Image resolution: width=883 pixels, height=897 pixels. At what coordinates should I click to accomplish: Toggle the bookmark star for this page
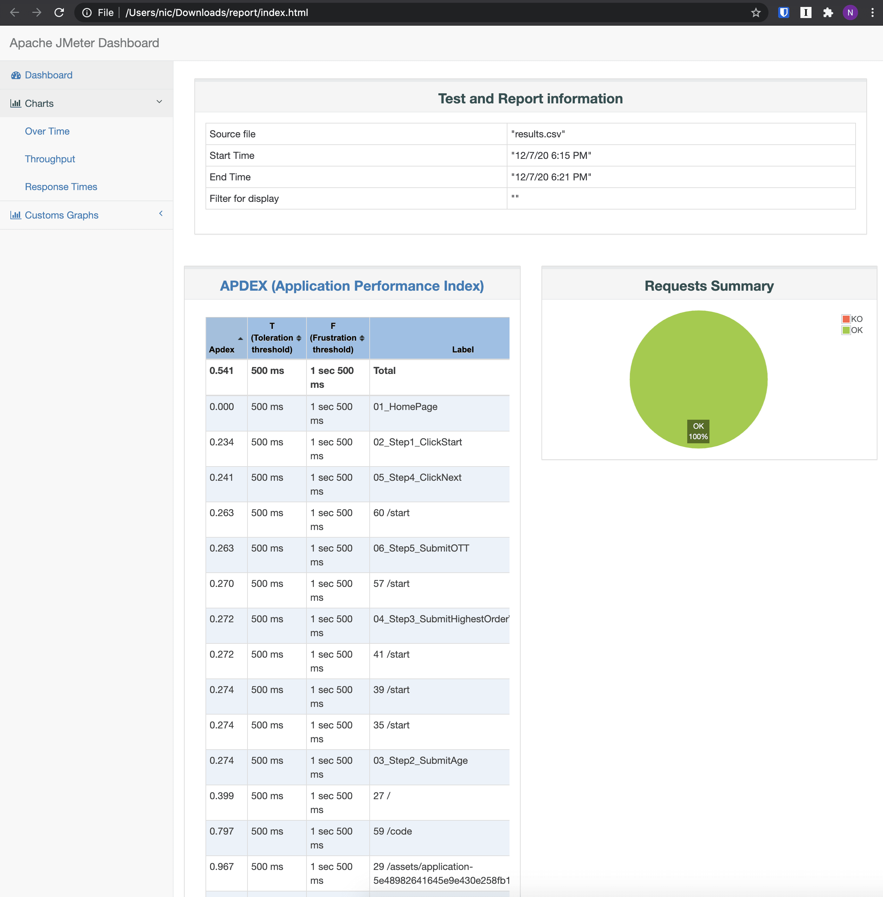[x=756, y=12]
